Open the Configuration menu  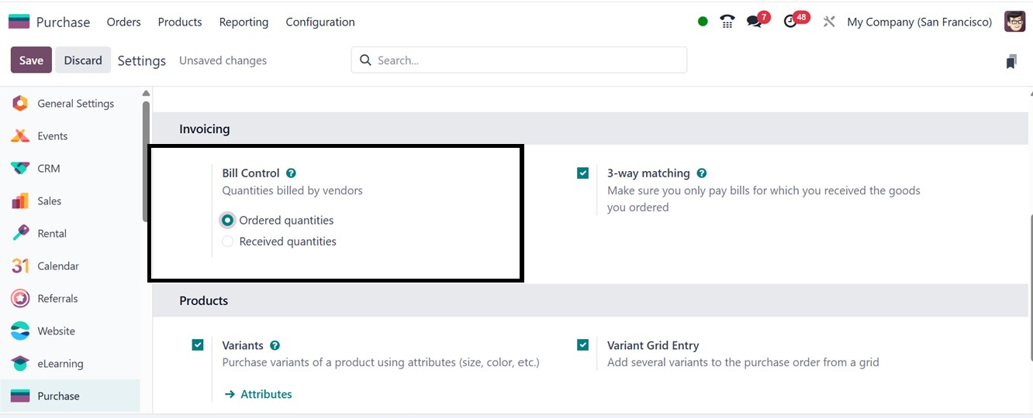click(320, 22)
